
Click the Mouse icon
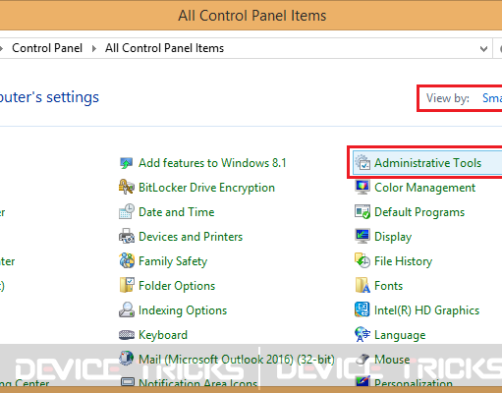coord(363,360)
